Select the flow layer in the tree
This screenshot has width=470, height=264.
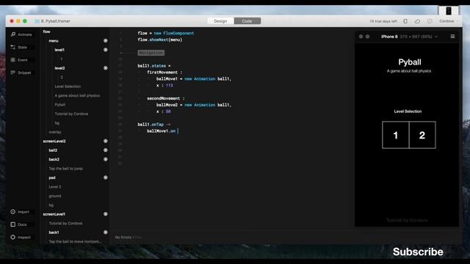[46, 32]
